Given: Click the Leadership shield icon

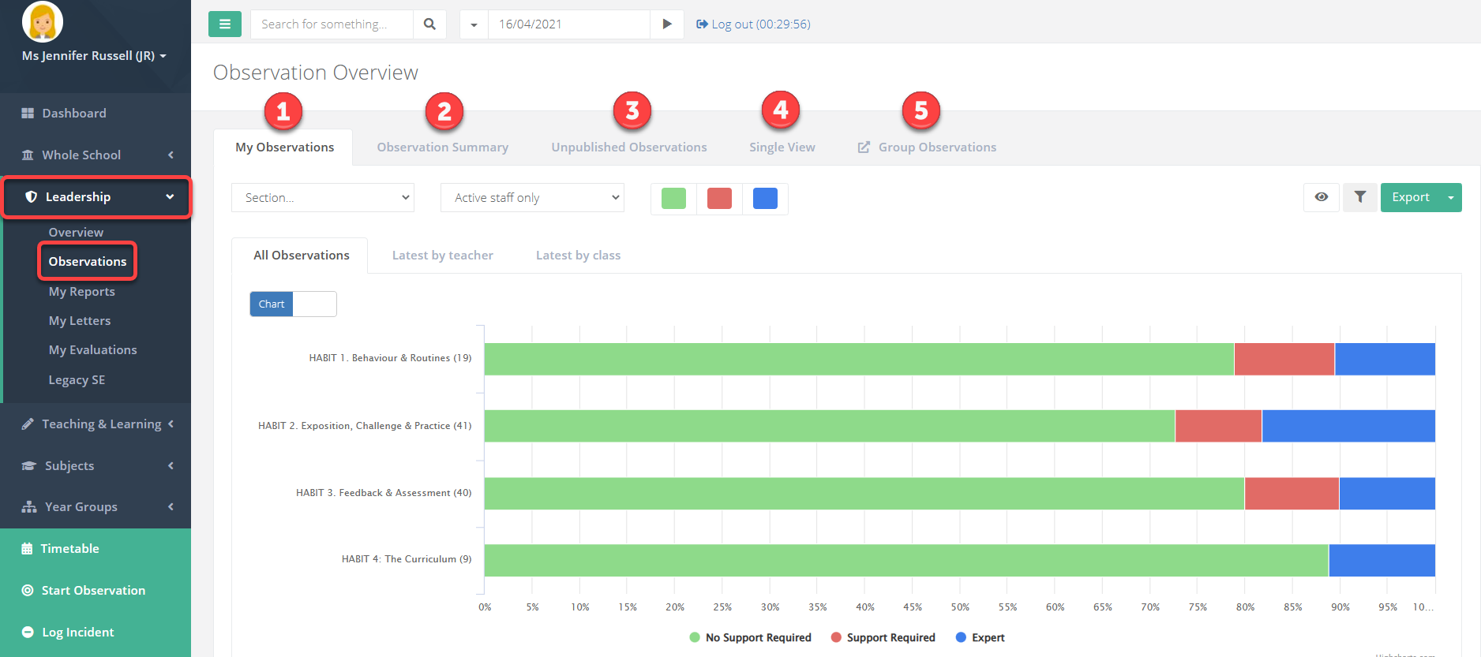Looking at the screenshot, I should [x=32, y=197].
